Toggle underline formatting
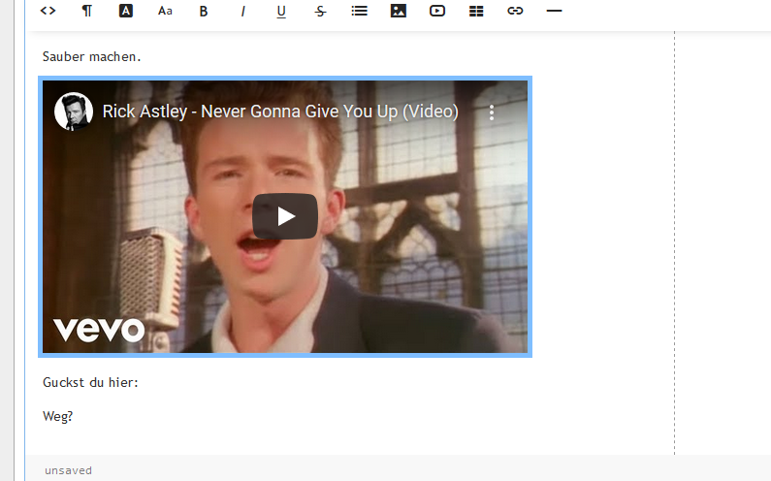Image resolution: width=771 pixels, height=481 pixels. (x=281, y=12)
